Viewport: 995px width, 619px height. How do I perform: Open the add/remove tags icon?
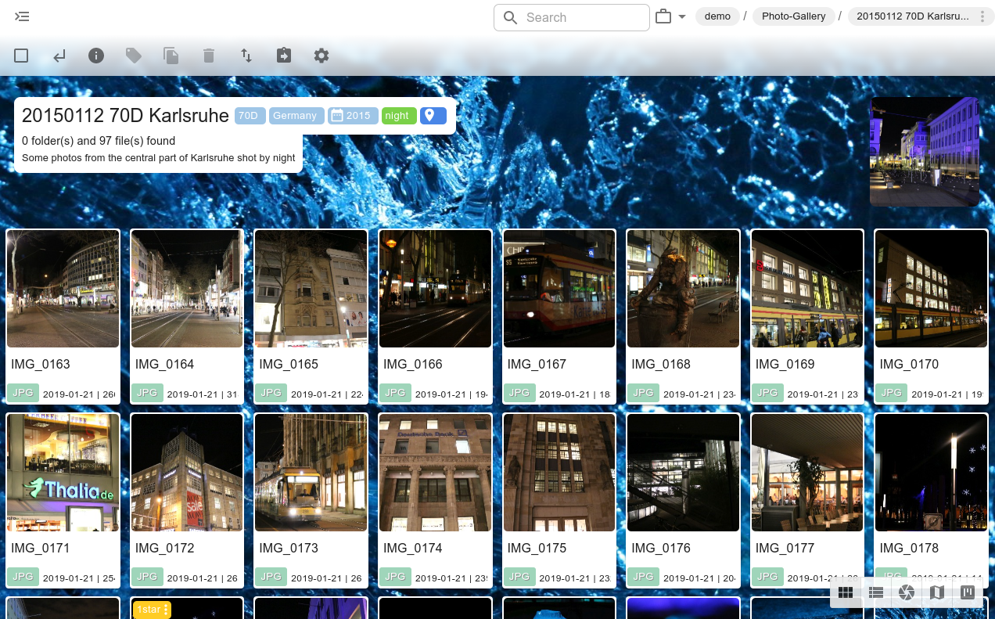pos(134,56)
